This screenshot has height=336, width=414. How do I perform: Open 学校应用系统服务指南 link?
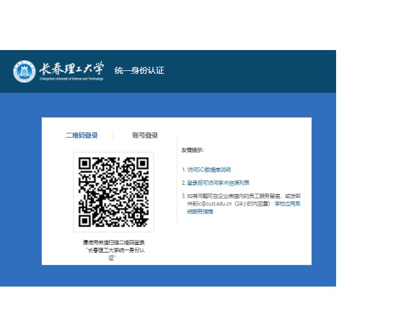[244, 207]
